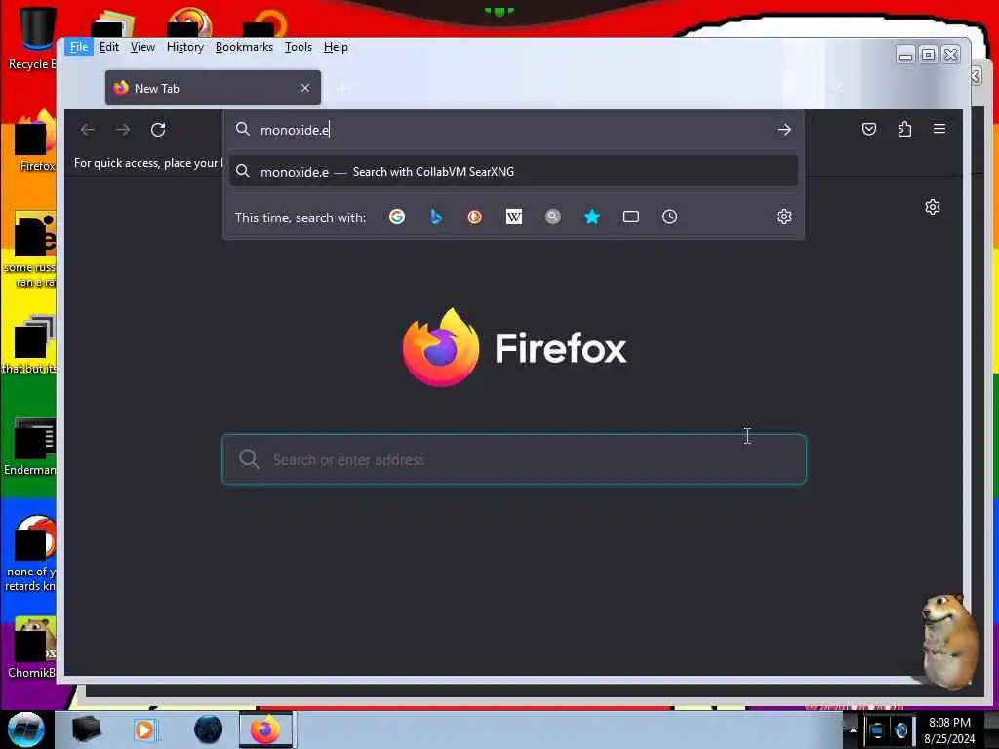Open the Bookmarks menu

tap(244, 47)
